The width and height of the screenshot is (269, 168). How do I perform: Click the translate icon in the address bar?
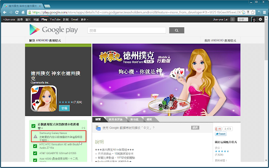[x=243, y=12]
